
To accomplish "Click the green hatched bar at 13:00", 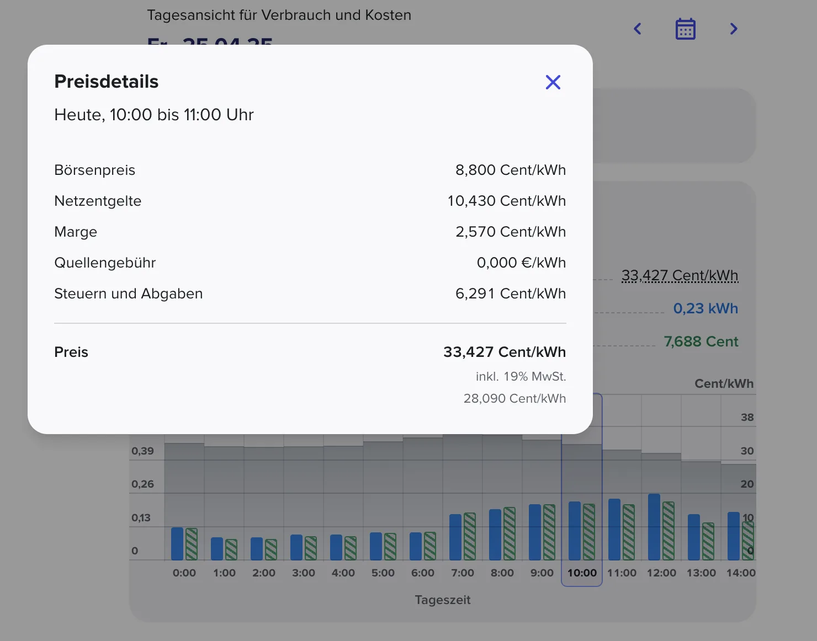I will pos(708,541).
